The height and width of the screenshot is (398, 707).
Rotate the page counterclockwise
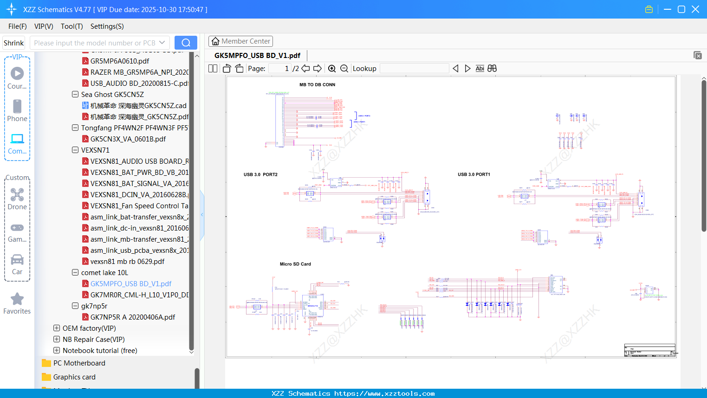click(x=227, y=69)
